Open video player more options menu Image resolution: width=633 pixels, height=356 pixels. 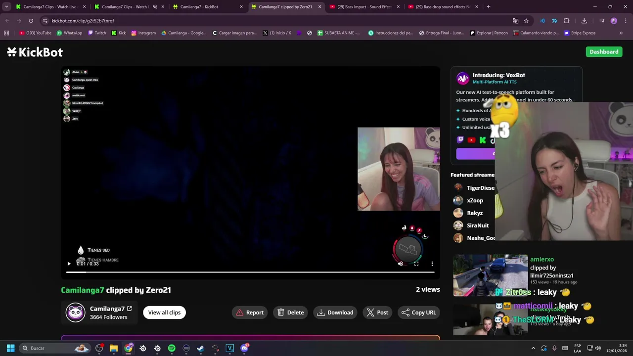432,264
